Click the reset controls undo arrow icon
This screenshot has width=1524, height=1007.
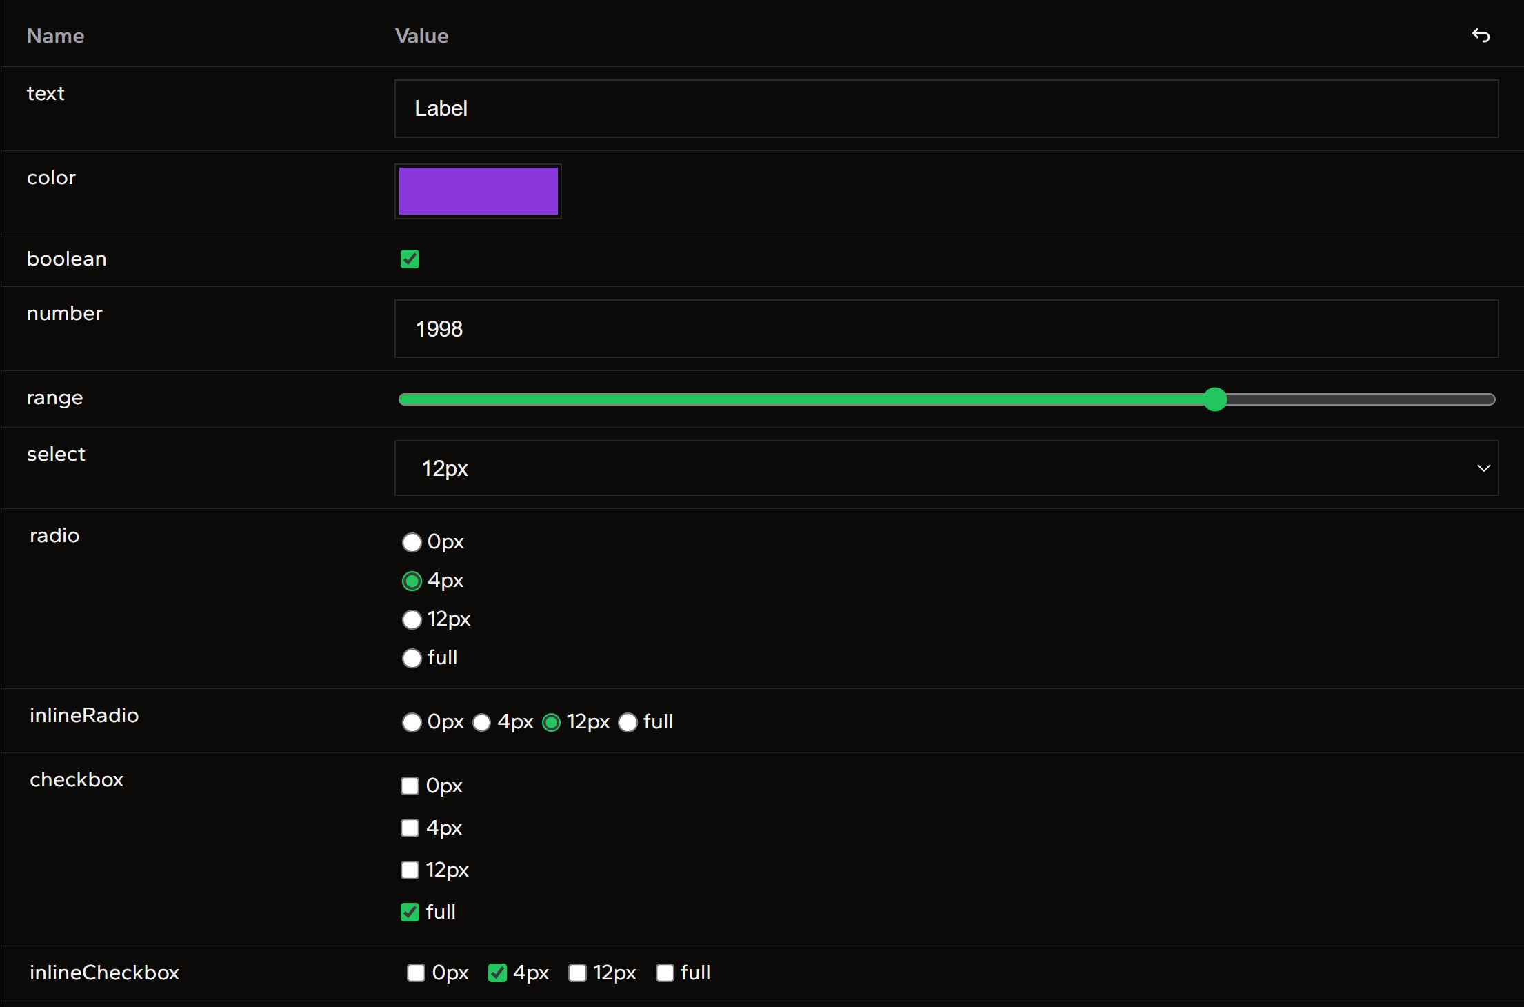point(1481,35)
